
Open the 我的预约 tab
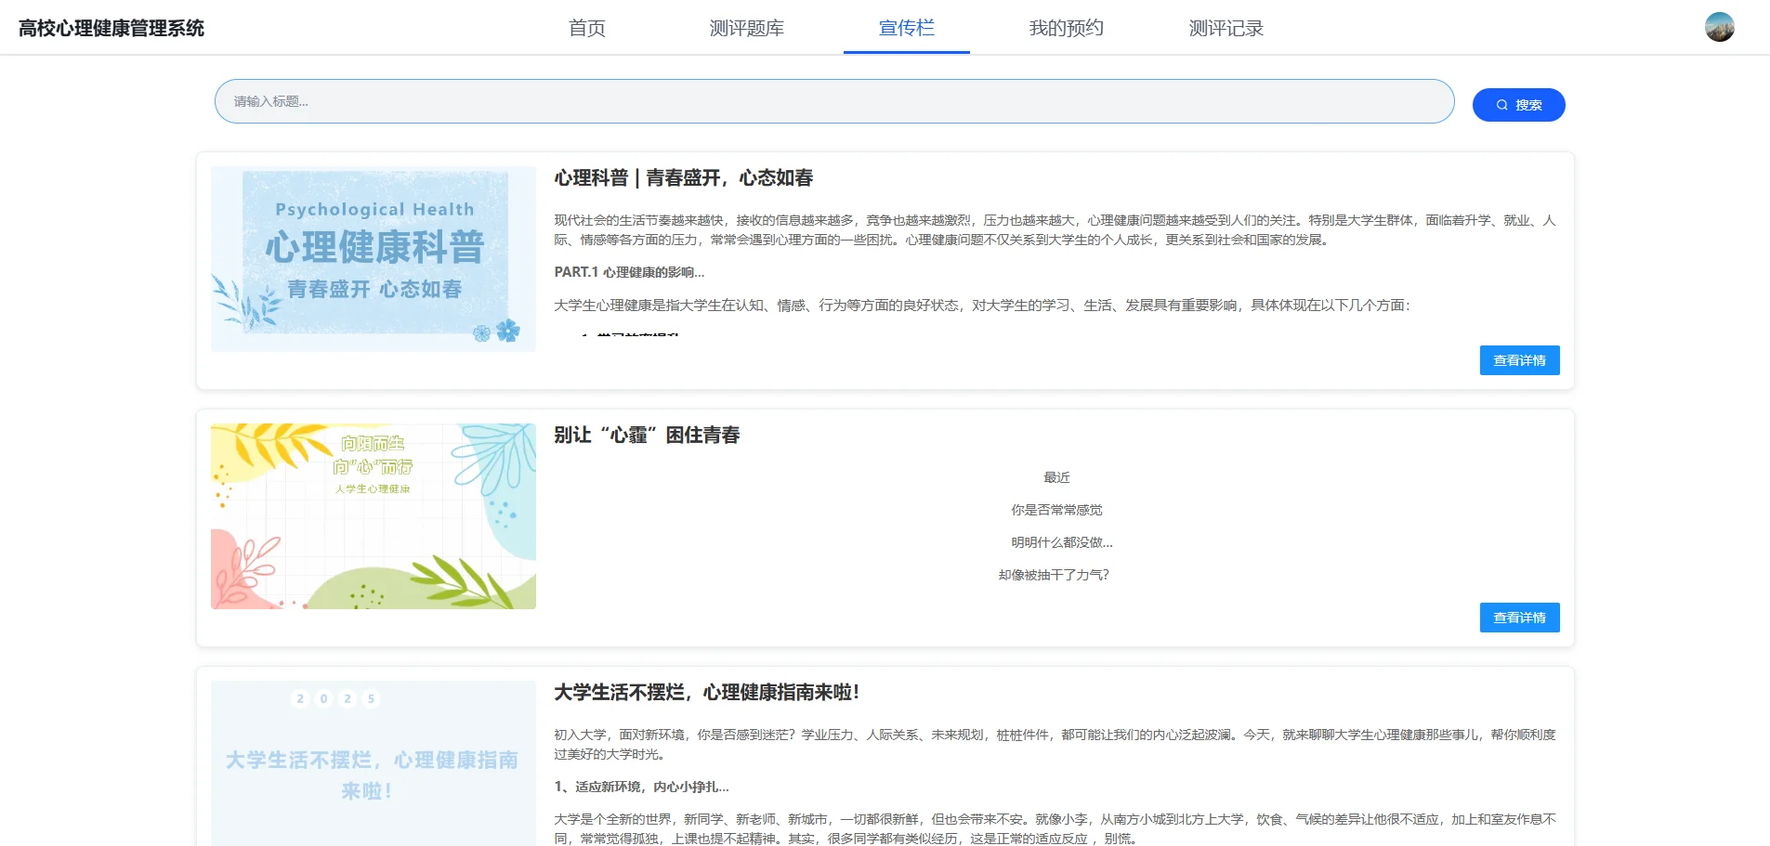1066,28
